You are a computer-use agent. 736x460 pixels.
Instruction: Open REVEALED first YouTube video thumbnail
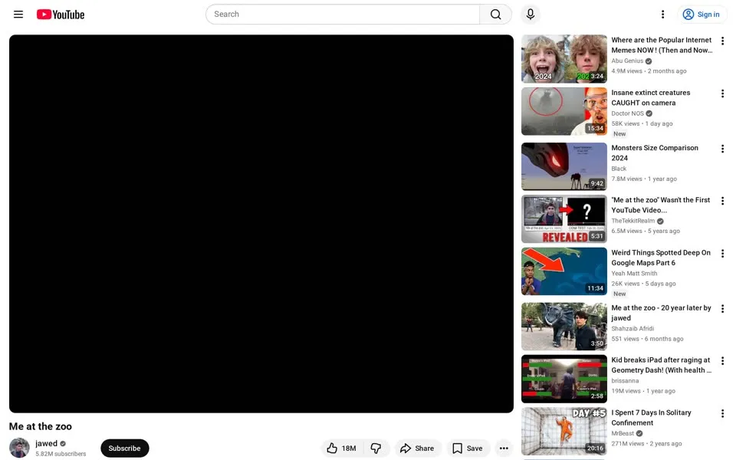[x=563, y=219]
